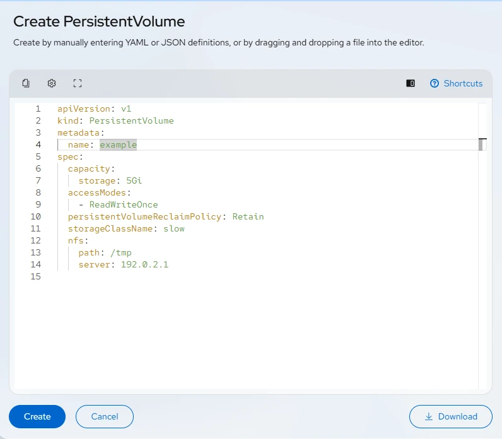Open the Shortcuts help link
This screenshot has height=439, width=502.
[456, 83]
